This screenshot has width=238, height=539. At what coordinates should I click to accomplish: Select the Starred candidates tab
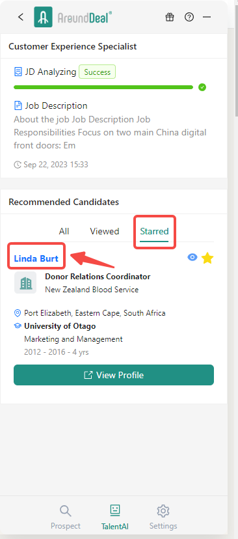[x=154, y=231]
